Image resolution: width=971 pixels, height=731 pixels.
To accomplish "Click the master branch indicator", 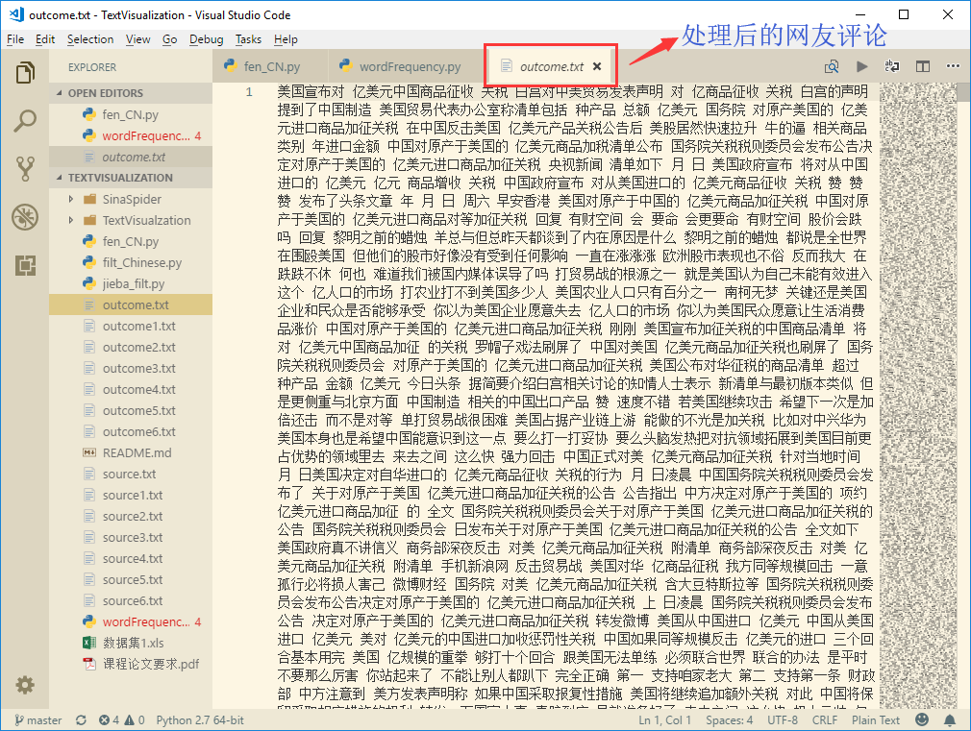I will pyautogui.click(x=38, y=720).
